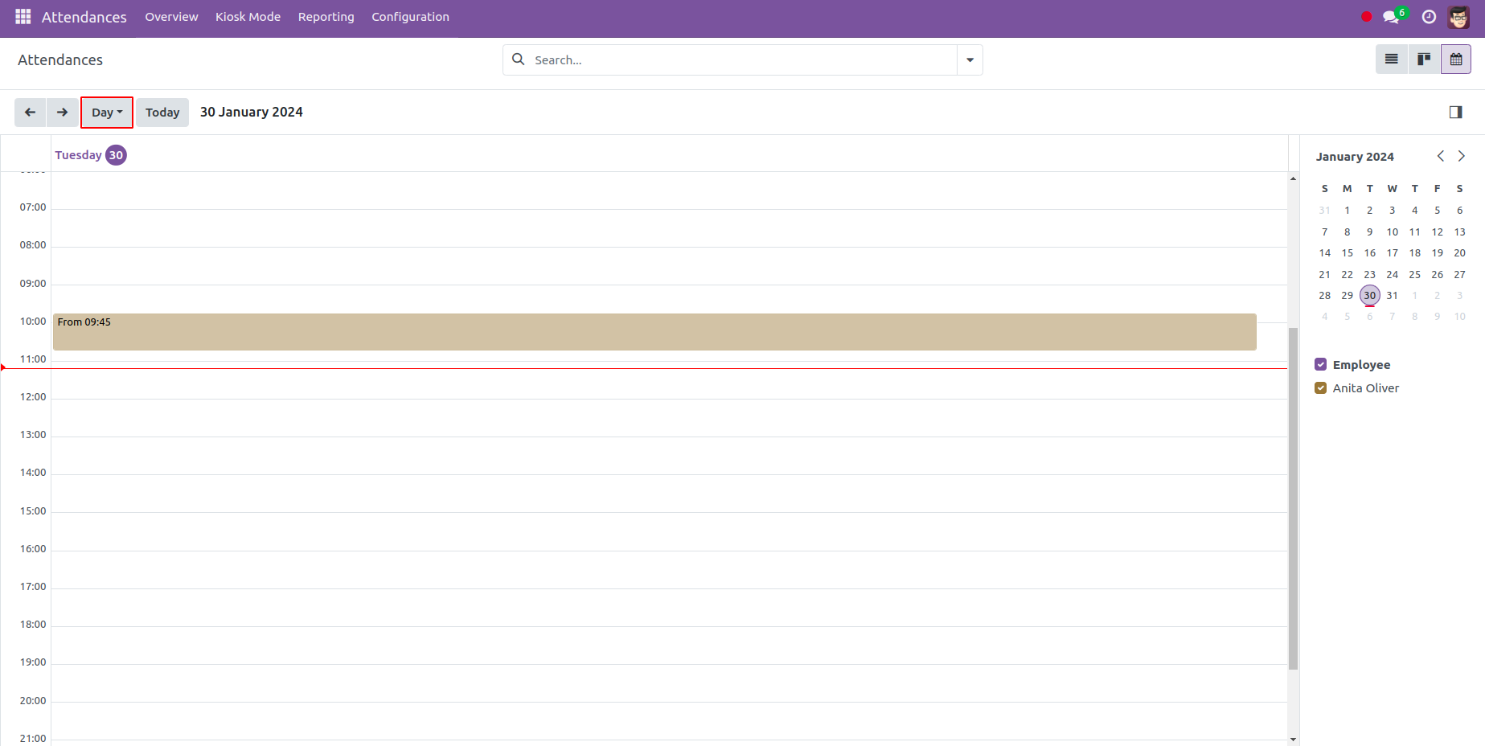Open the user avatar menu

(1458, 17)
